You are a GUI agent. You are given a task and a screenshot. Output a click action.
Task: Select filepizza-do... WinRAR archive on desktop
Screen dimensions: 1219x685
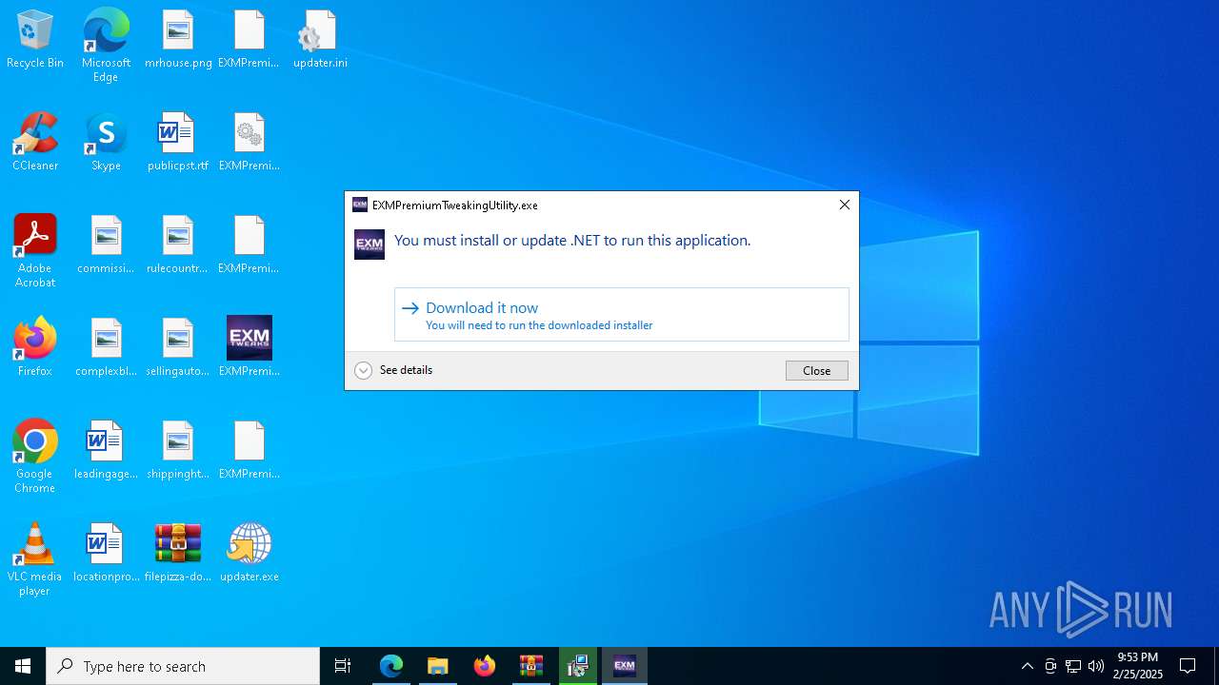(x=178, y=554)
